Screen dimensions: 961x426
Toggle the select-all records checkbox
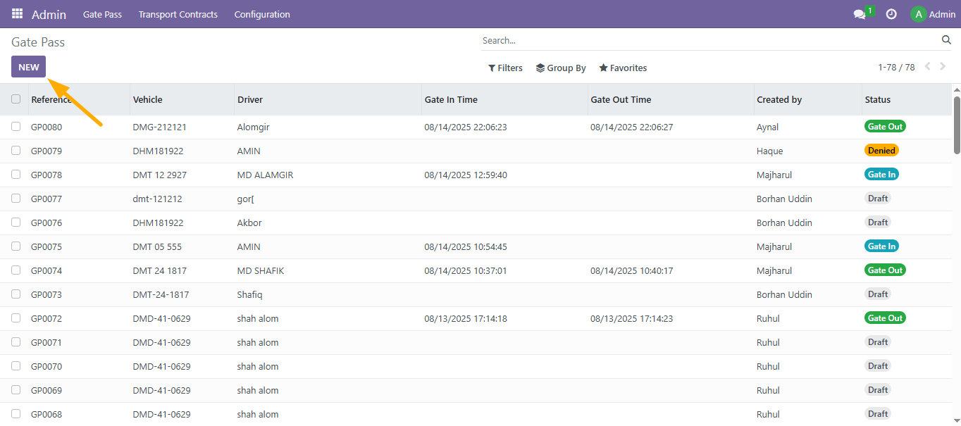[16, 99]
